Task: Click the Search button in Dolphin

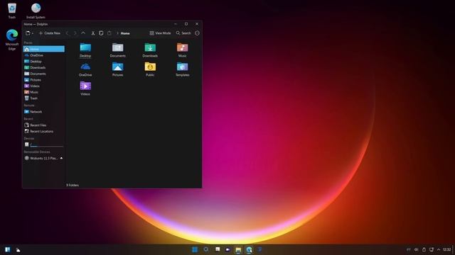Action: (183, 33)
